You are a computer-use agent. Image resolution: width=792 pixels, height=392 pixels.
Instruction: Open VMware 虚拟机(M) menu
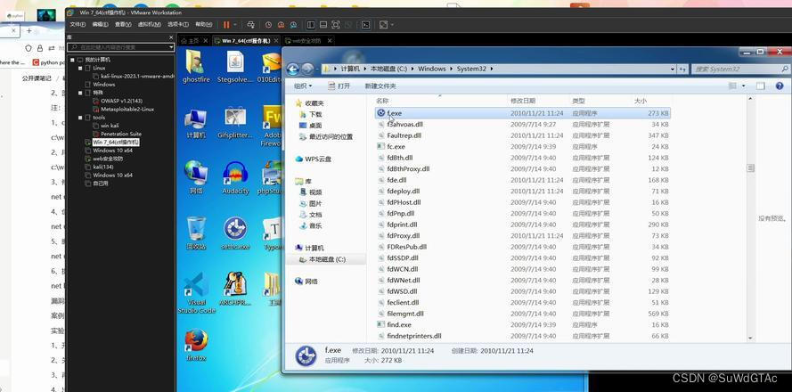150,24
